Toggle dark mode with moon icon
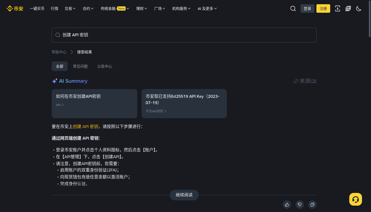371x212 pixels. point(359,8)
